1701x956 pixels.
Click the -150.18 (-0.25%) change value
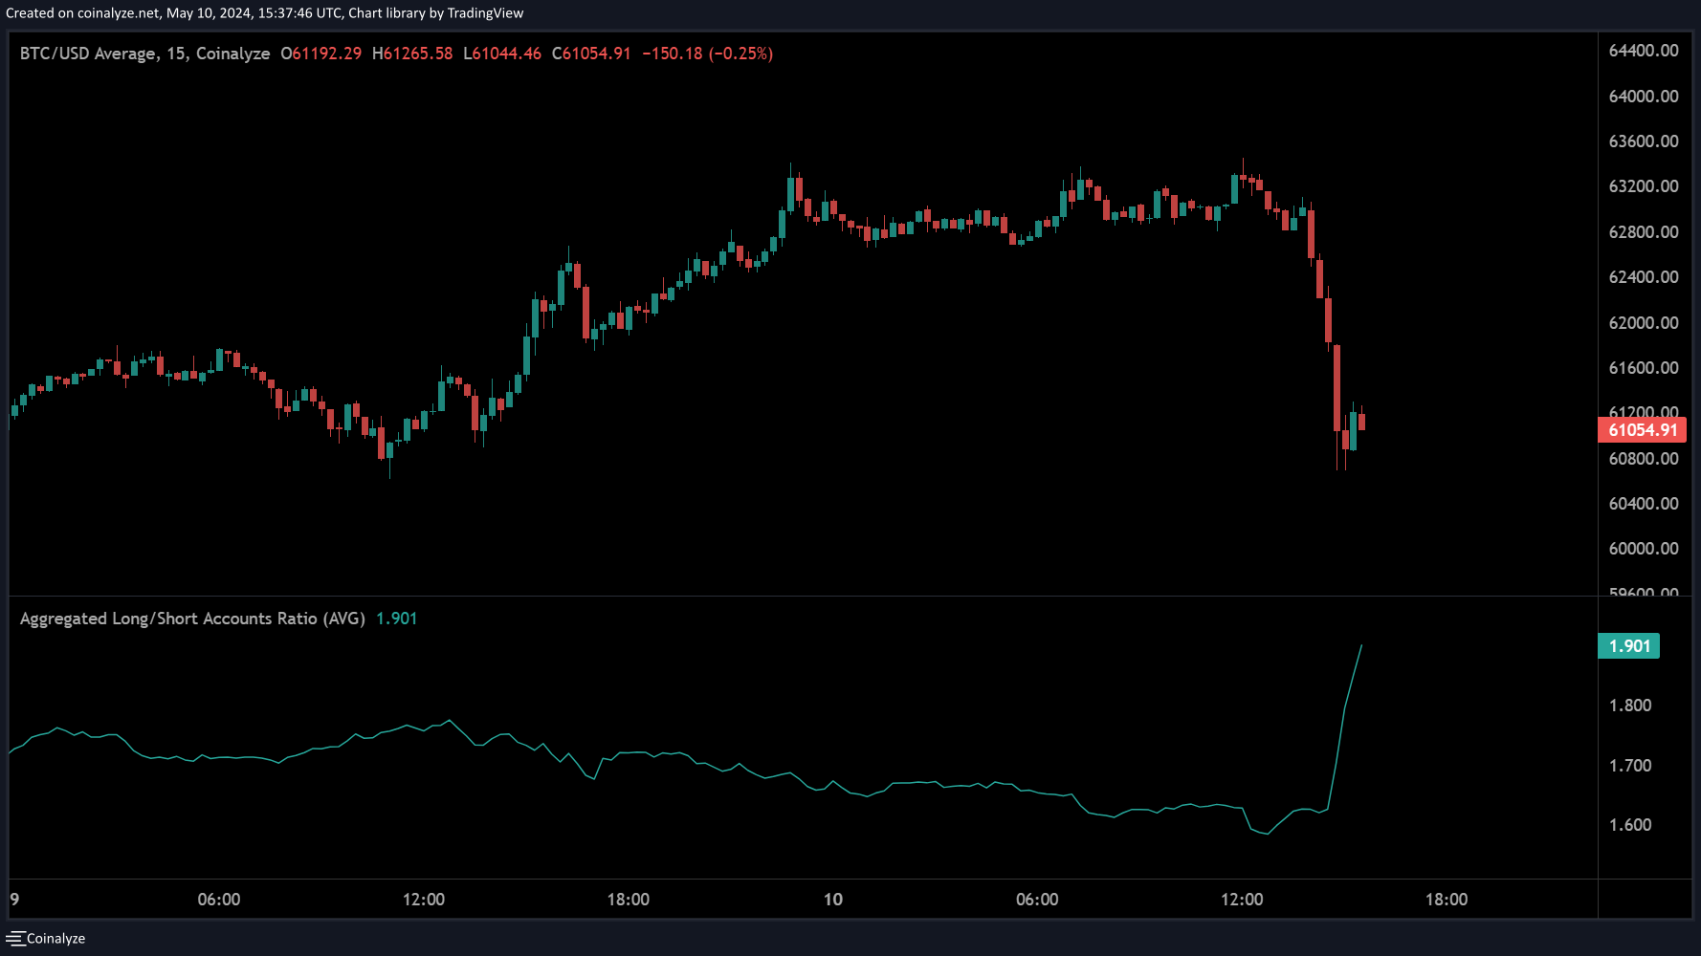(x=707, y=54)
